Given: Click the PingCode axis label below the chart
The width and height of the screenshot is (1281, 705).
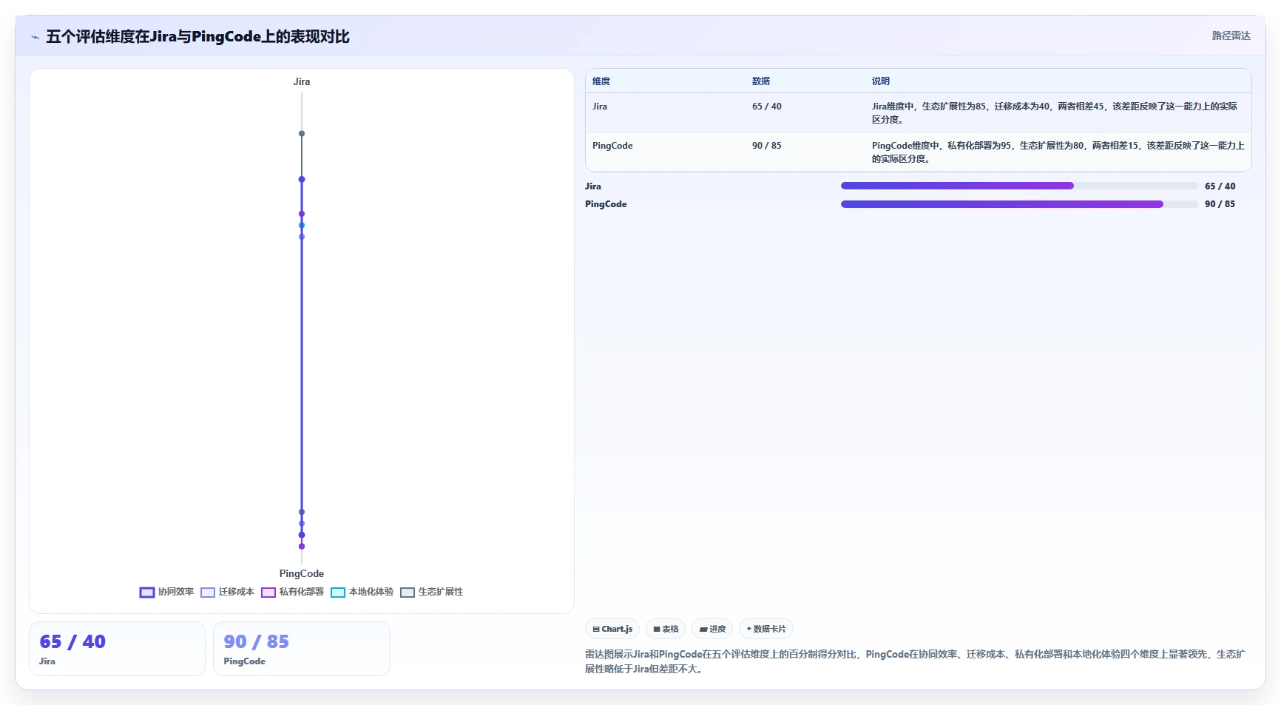Looking at the screenshot, I should point(302,574).
